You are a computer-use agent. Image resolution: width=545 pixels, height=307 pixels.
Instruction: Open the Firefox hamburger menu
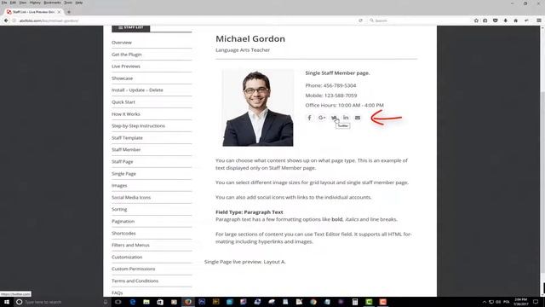[x=539, y=20]
